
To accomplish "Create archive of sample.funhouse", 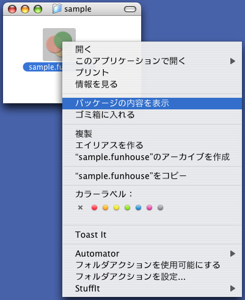I will pos(152,157).
